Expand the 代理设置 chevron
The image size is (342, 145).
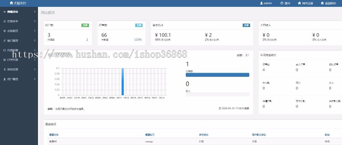(35, 50)
